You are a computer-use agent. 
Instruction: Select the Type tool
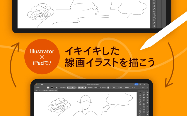[140, 106]
